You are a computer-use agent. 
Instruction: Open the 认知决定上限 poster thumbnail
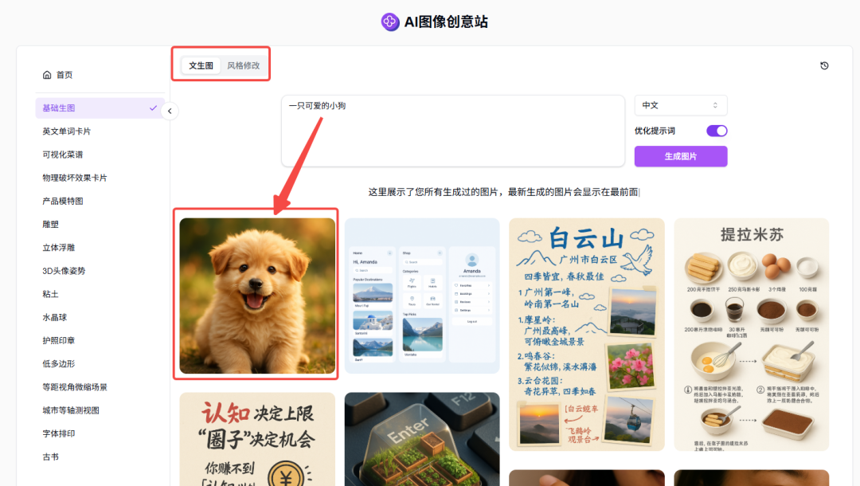coord(257,439)
